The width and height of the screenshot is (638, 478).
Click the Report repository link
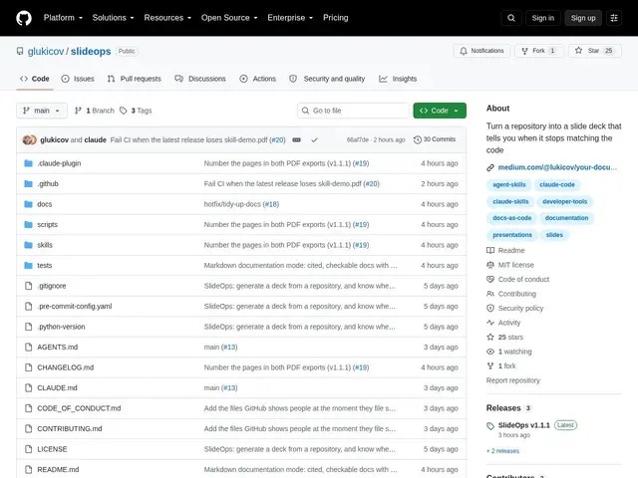coord(513,380)
